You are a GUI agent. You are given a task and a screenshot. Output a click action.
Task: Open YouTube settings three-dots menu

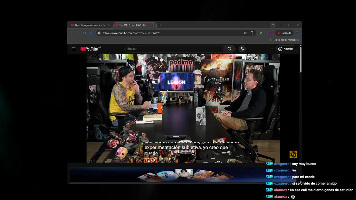click(271, 49)
